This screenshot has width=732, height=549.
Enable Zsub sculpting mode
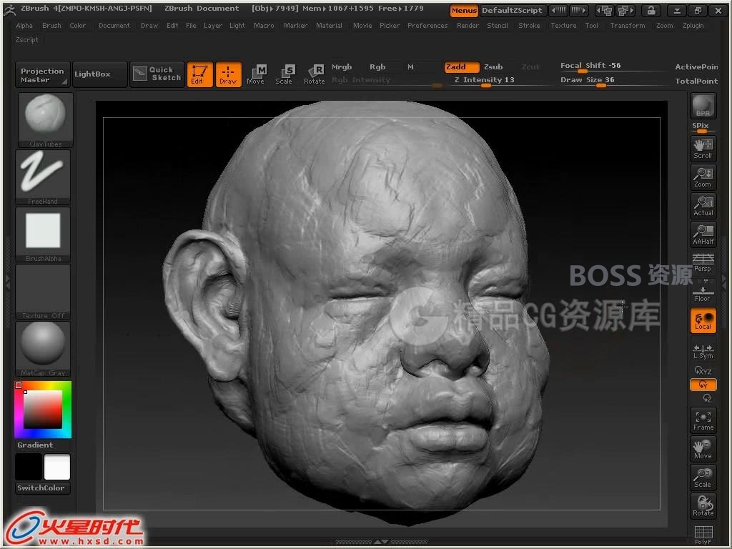pos(493,66)
